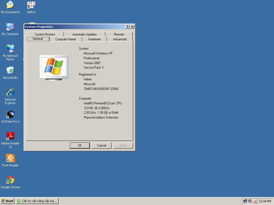This screenshot has height=205, width=274.
Task: Open the Remote tab
Action: pos(119,34)
